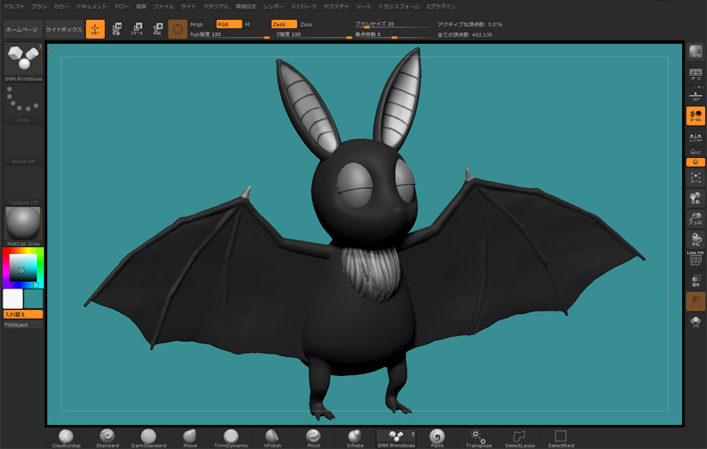
Task: Click the Move (移動) gizmo mode icon
Action: (x=117, y=29)
